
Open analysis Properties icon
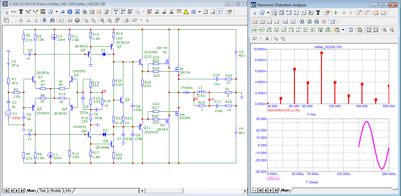point(327,13)
